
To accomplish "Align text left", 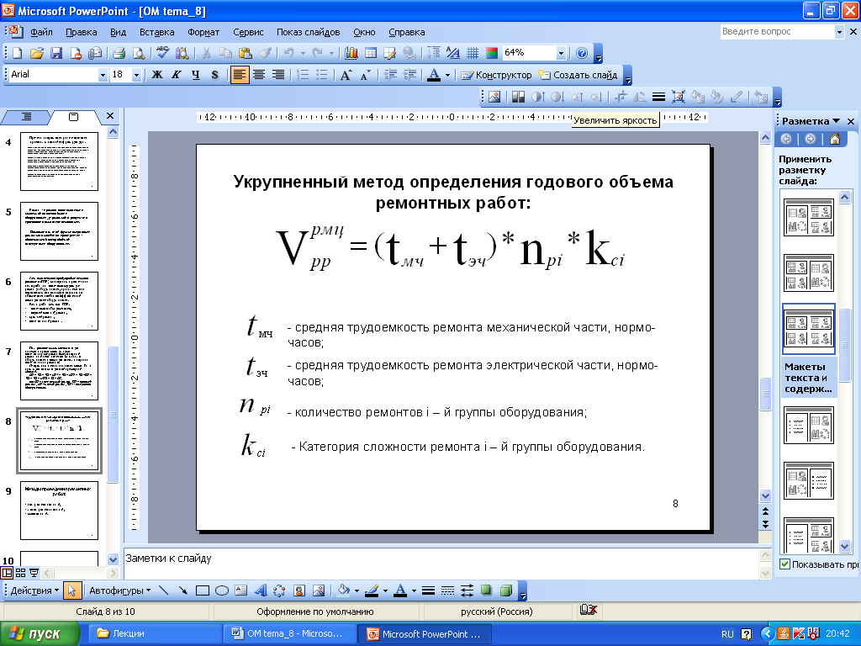I will (x=239, y=75).
